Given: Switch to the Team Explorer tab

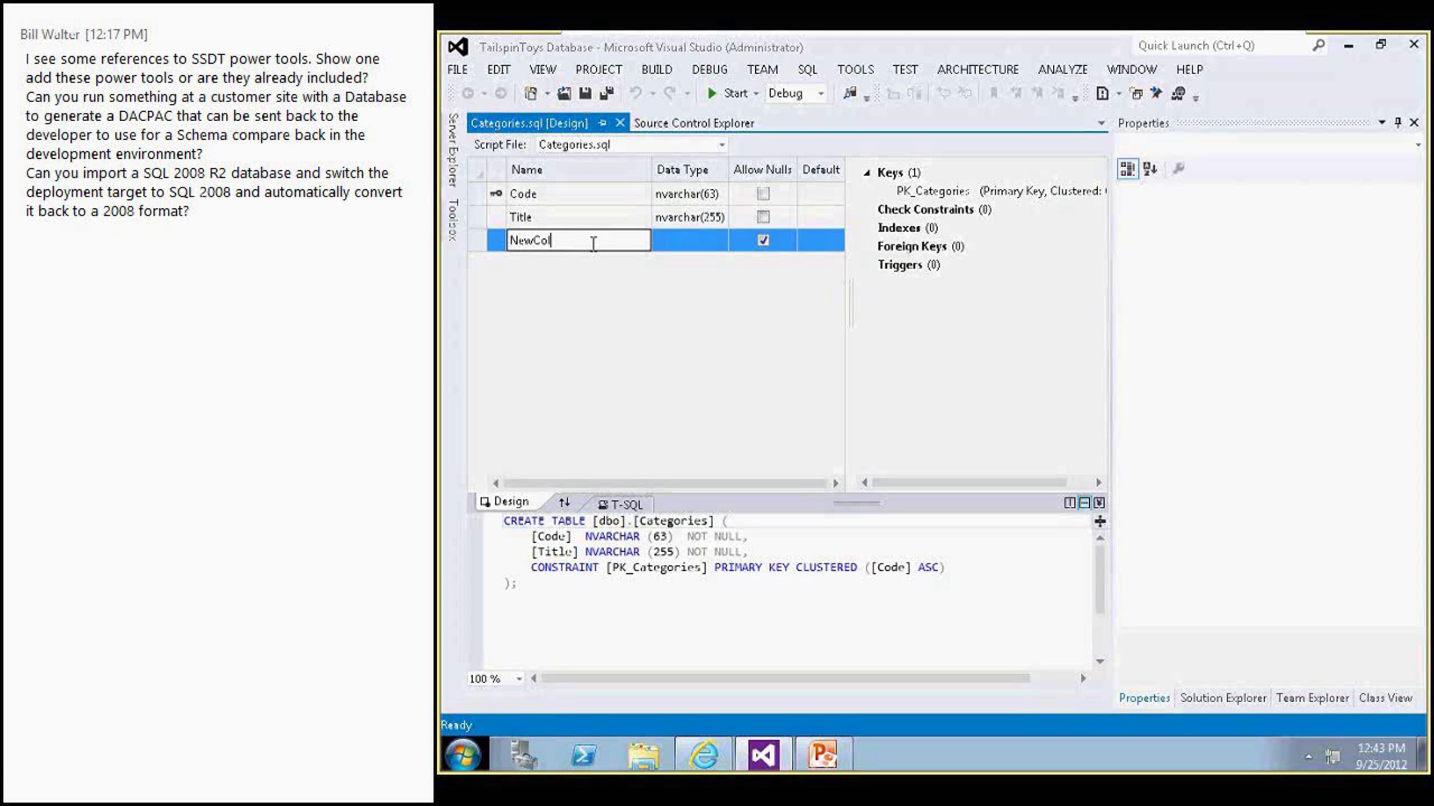Looking at the screenshot, I should 1312,697.
